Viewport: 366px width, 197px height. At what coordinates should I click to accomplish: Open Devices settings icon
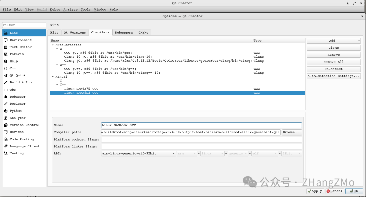point(6,132)
